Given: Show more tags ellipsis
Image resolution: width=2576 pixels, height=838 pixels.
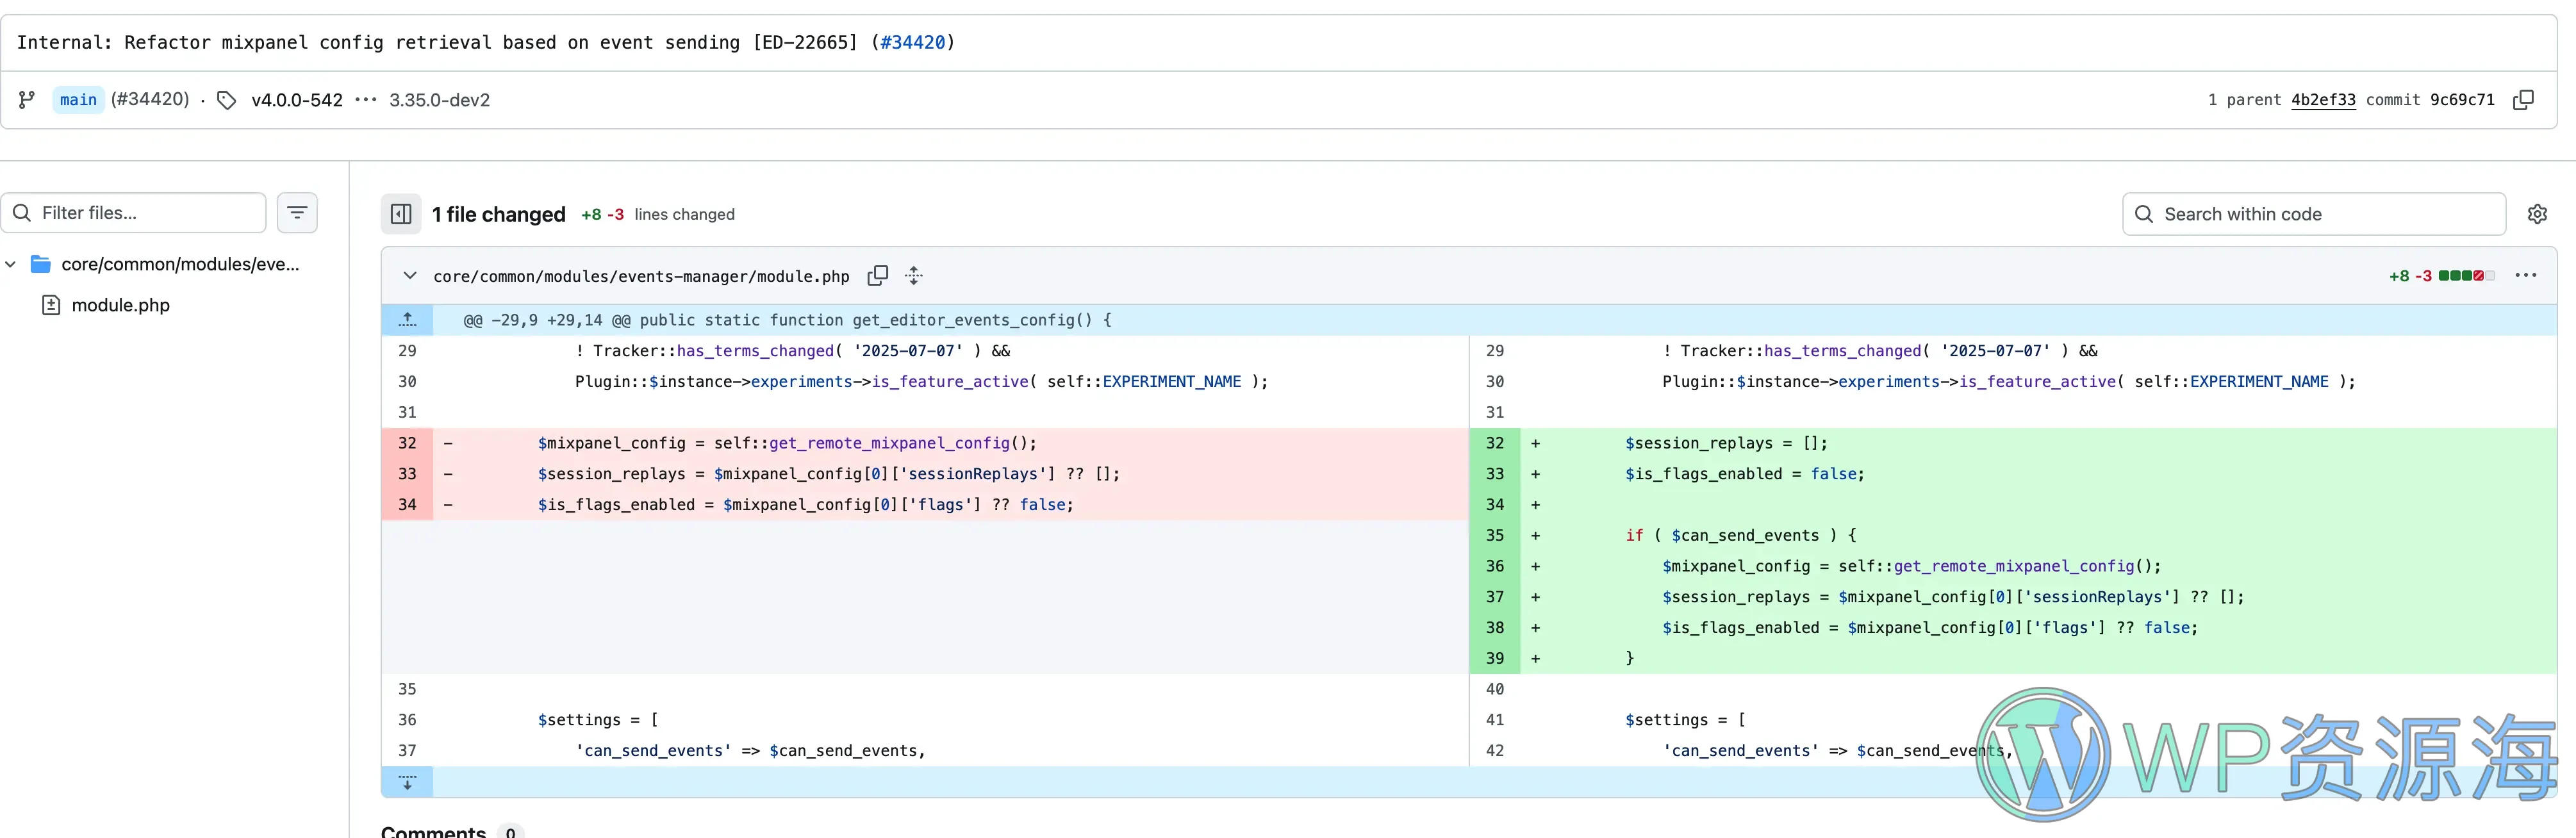Looking at the screenshot, I should coord(366,100).
